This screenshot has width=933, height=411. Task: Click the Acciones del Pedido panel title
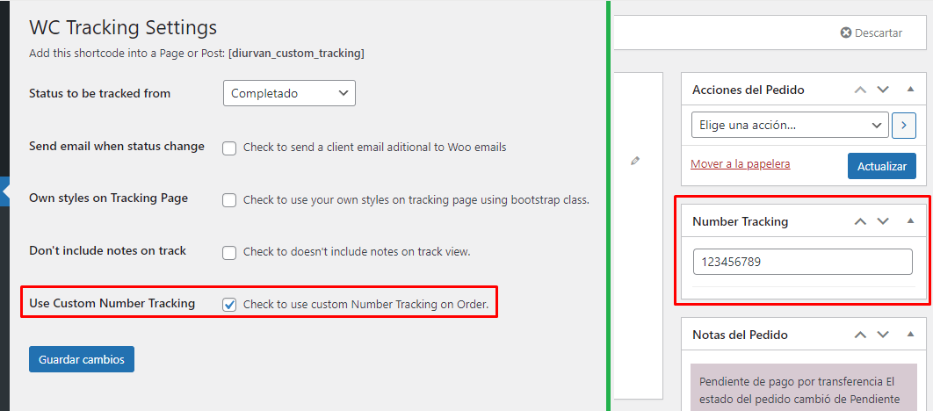(749, 90)
